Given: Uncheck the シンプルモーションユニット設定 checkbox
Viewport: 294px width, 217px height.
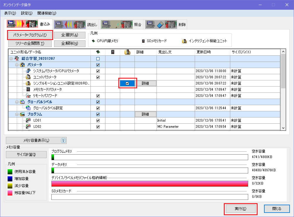Looking at the screenshot, I should 127,83.
